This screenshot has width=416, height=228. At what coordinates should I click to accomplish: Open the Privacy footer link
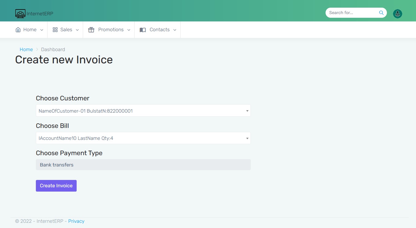(x=76, y=221)
